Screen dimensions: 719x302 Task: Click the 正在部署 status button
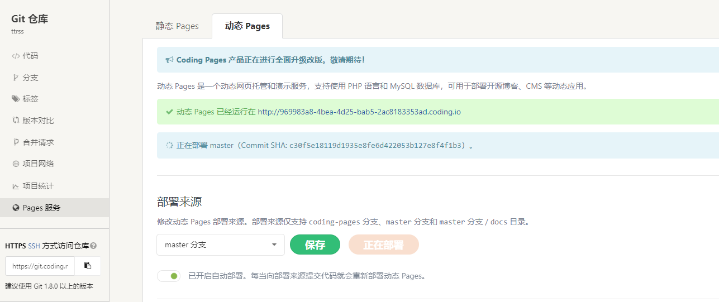[383, 245]
